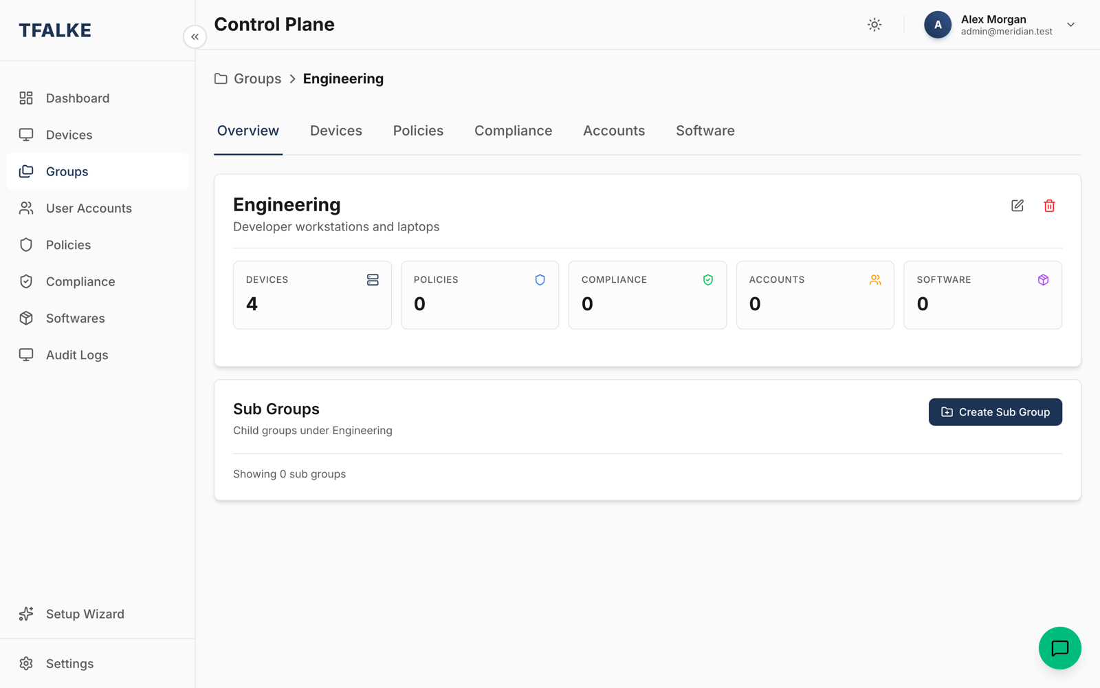Toggle the light/dark theme sun icon
The height and width of the screenshot is (688, 1100).
(x=874, y=25)
